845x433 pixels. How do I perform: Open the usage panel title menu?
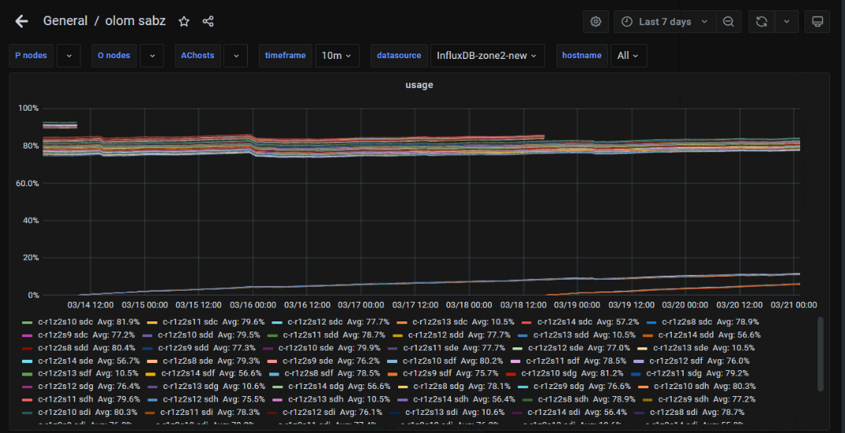tap(419, 85)
